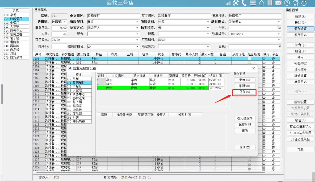315x182 pixels.
Task: Expand the 所属类别 dropdown showing 外卖
Action: [208, 22]
